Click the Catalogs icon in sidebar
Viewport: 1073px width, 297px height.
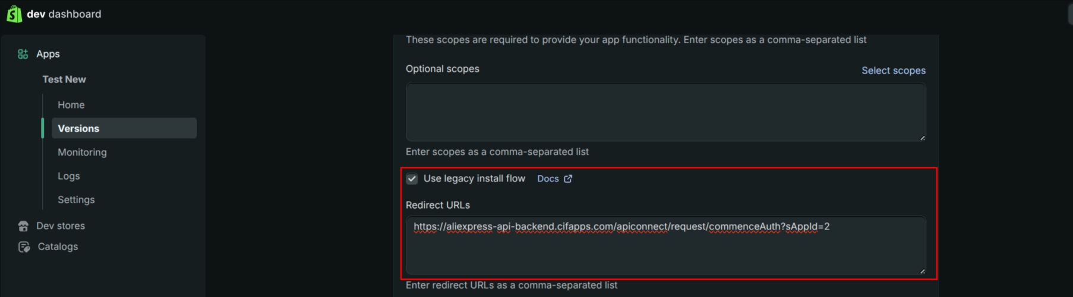(24, 247)
